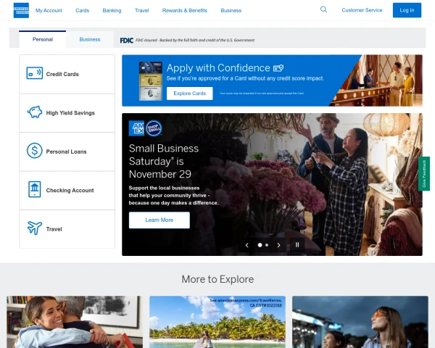Switch to Business tab
The height and width of the screenshot is (348, 435).
(x=90, y=39)
